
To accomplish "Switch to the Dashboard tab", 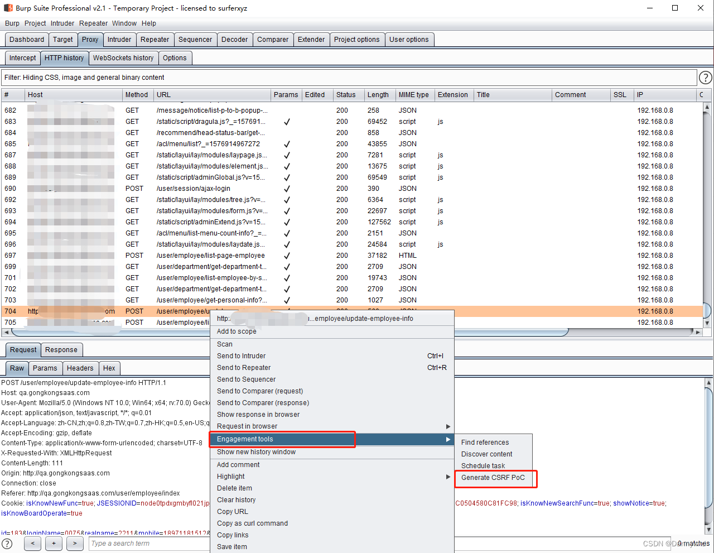I will click(x=27, y=40).
